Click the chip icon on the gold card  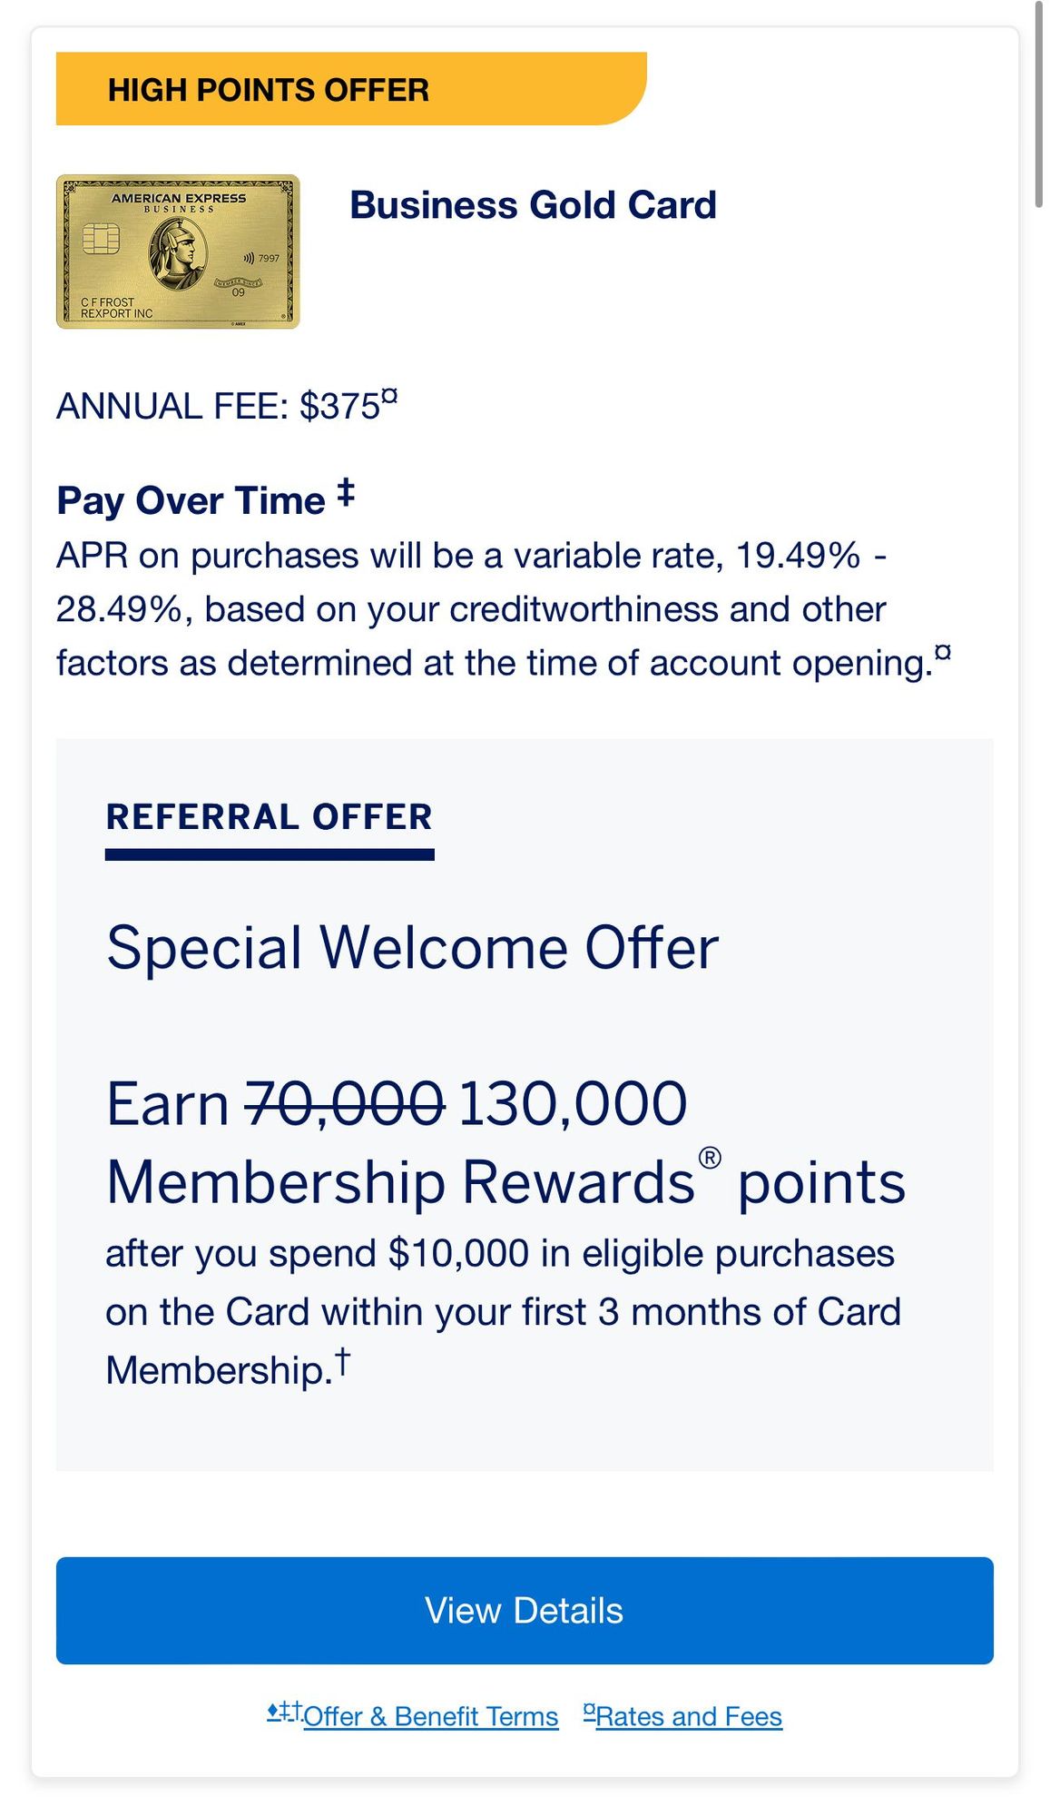(x=101, y=240)
